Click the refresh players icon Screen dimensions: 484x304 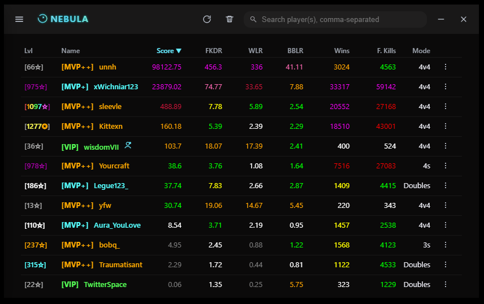207,19
